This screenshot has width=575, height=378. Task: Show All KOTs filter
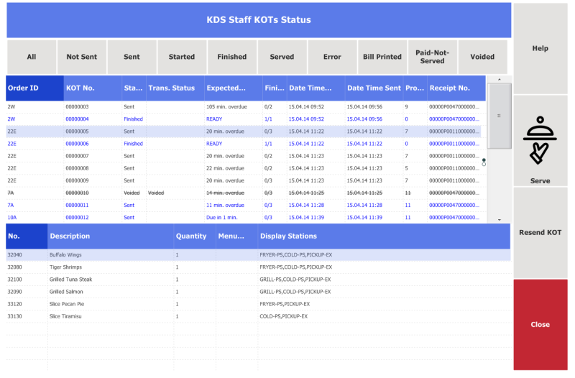point(32,57)
